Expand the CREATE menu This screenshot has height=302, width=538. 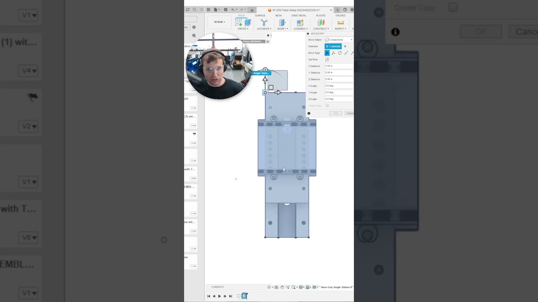(x=243, y=29)
